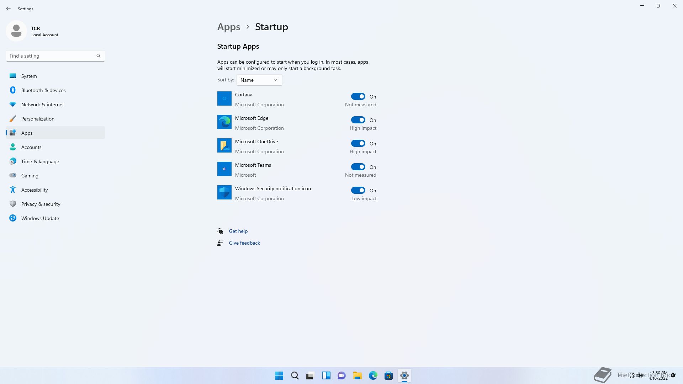Click the Microsoft OneDrive app icon
This screenshot has width=683, height=384.
tap(224, 145)
